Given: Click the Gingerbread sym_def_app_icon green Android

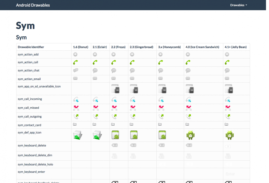Looking at the screenshot, I should [x=134, y=135].
